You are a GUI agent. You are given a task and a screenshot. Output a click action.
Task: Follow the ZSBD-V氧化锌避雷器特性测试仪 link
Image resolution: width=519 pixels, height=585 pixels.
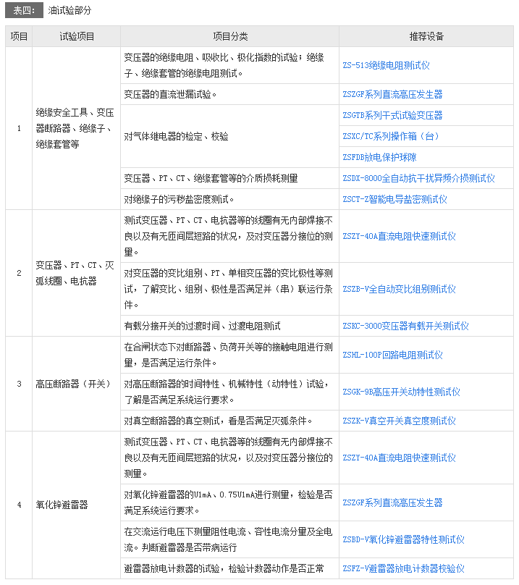pyautogui.click(x=403, y=539)
